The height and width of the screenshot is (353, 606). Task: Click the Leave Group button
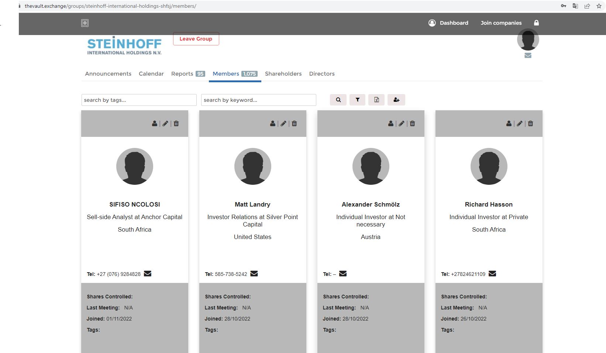click(196, 39)
